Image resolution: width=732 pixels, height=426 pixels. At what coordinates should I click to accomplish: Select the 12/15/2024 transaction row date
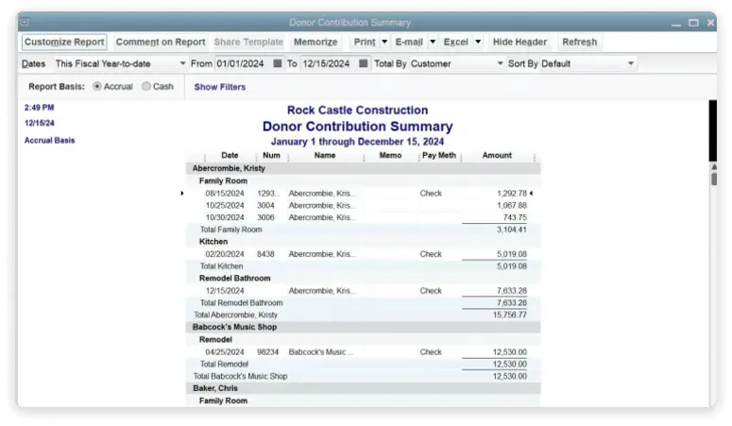225,291
